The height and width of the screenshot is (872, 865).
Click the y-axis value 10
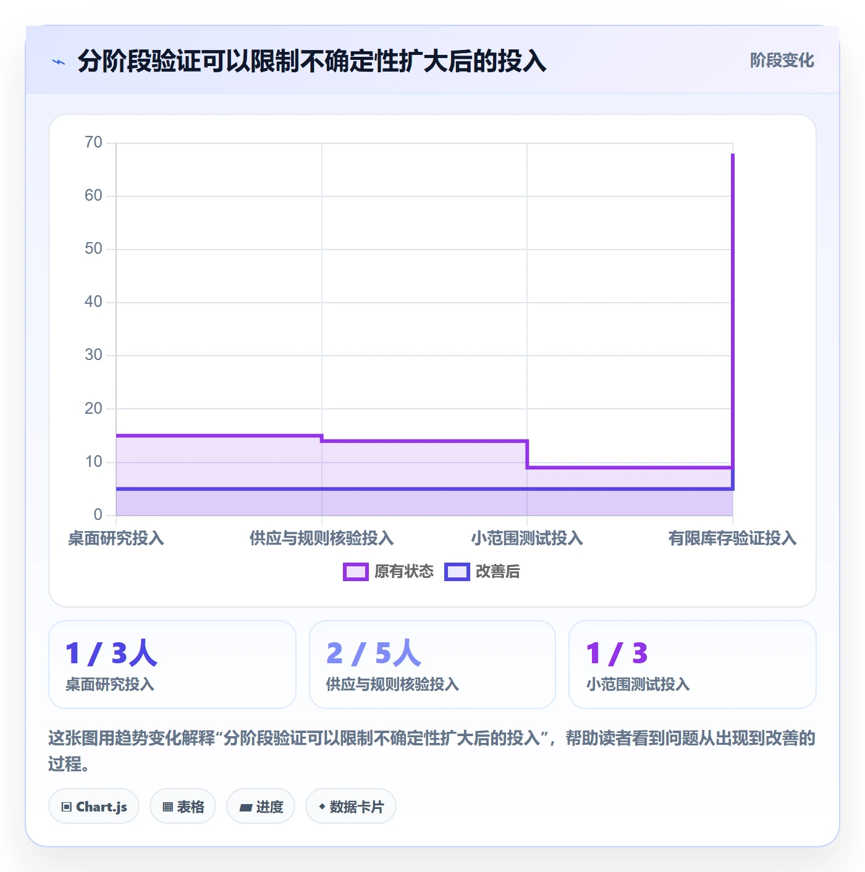(x=93, y=462)
